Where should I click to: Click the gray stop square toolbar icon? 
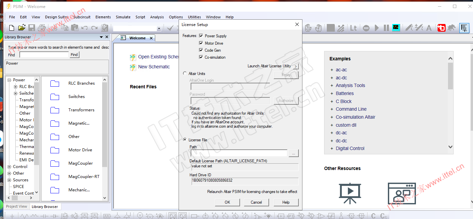click(x=331, y=28)
